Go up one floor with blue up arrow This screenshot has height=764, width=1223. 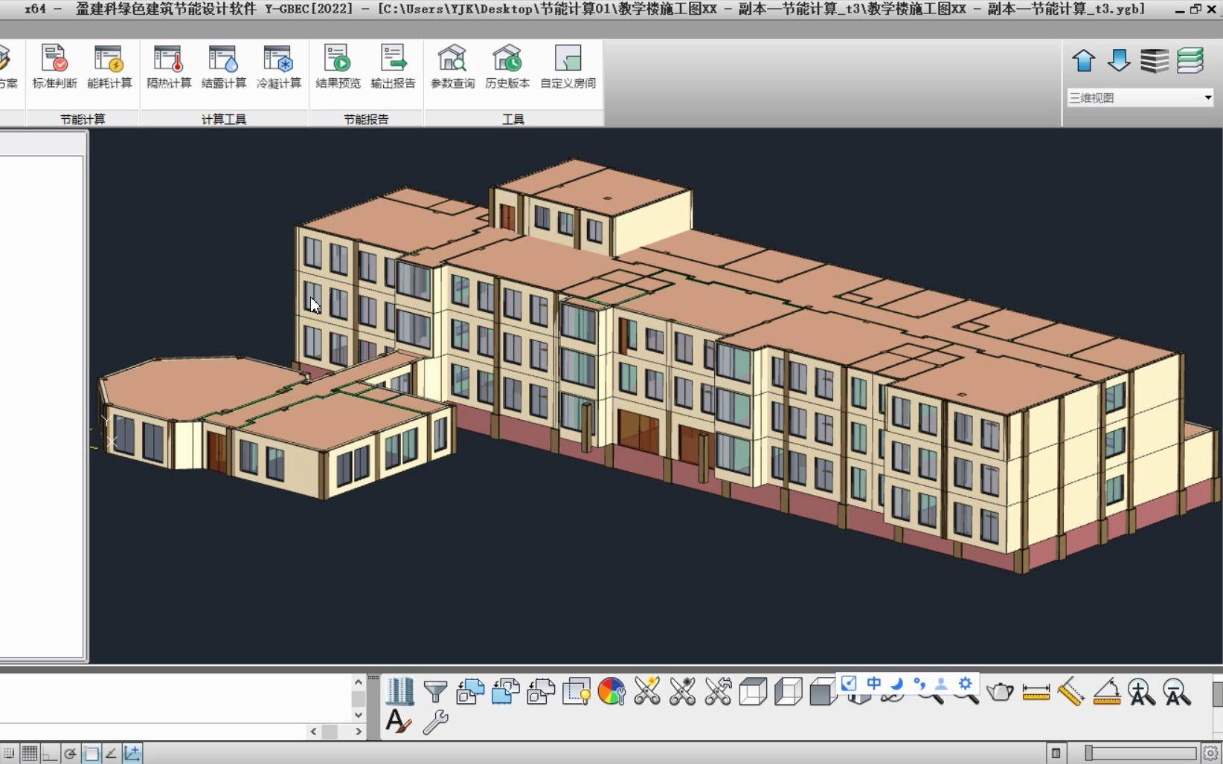click(x=1084, y=60)
